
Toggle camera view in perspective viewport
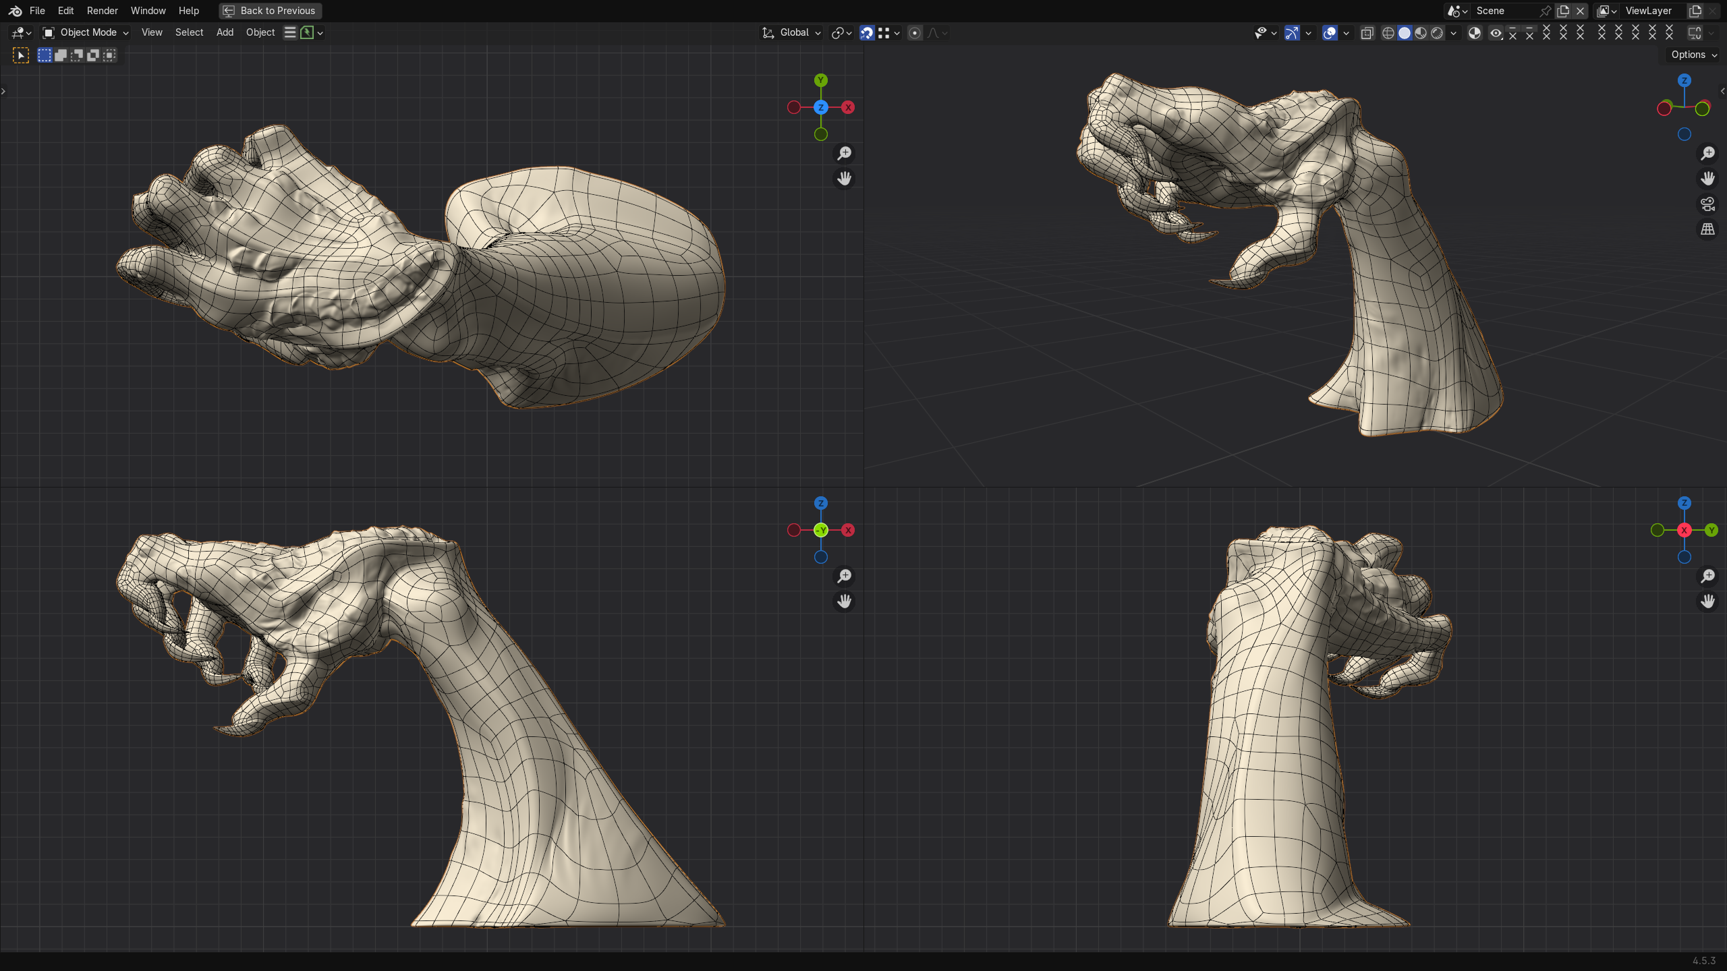1707,204
